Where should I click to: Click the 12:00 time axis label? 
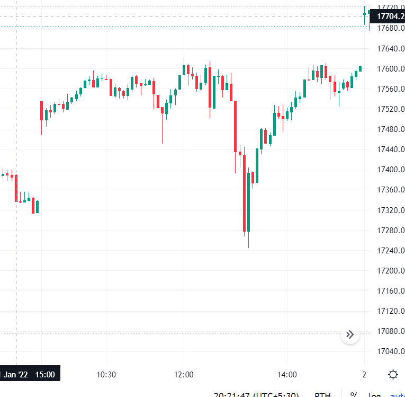[x=184, y=374]
